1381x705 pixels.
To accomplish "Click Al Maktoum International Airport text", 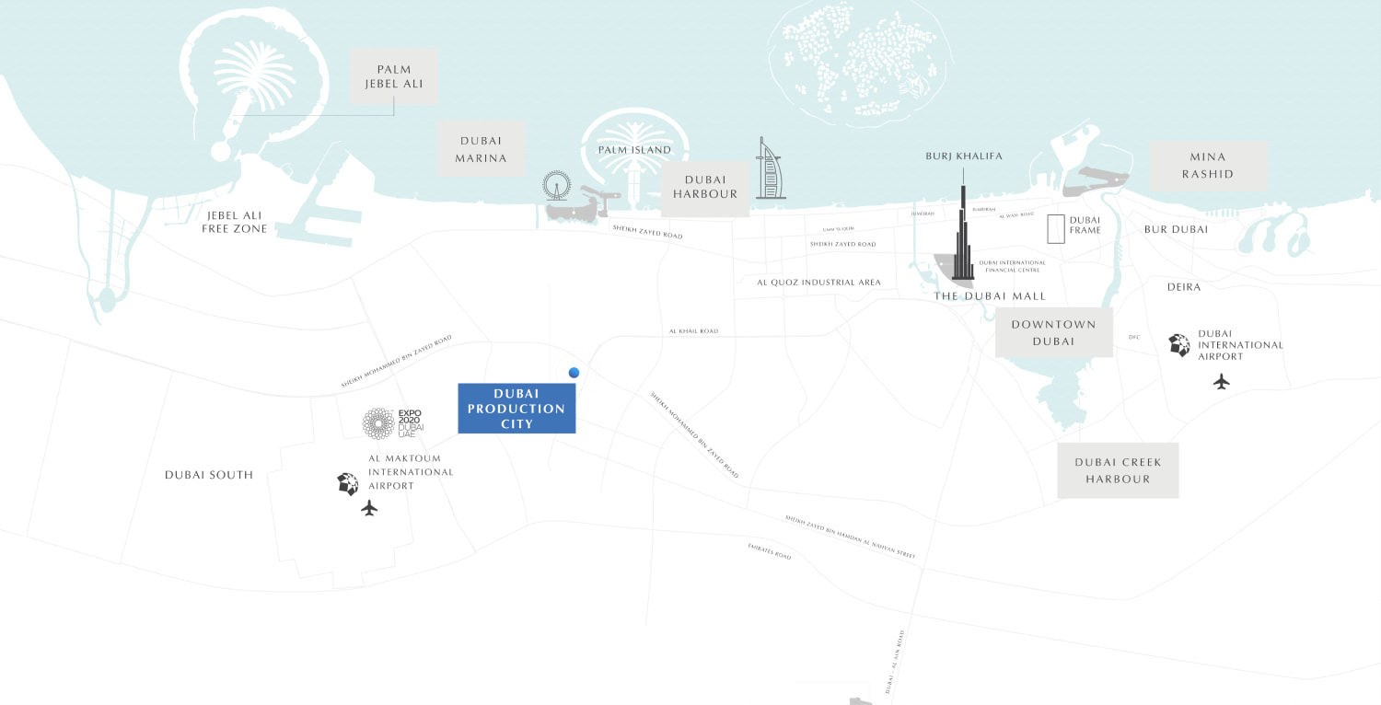I will click(411, 472).
